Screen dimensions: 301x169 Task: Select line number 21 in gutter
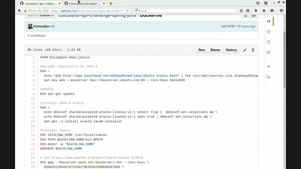tap(33, 149)
